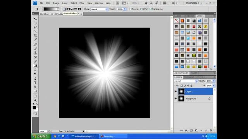Select the Lasso tool
This screenshot has height=139, width=248.
(35, 27)
